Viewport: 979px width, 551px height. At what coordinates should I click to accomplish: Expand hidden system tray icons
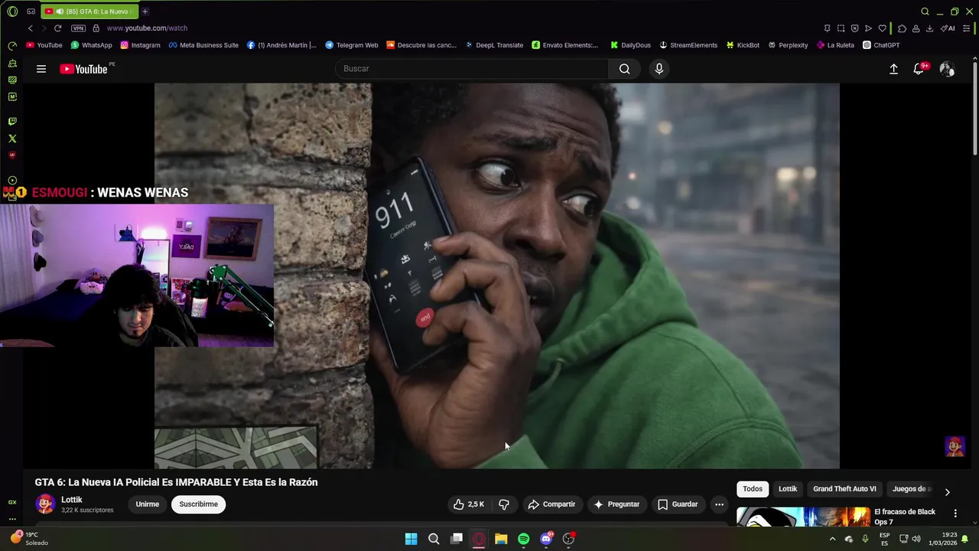[x=832, y=539]
